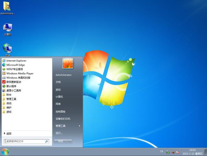
Task: Click the network status tray icon
Action: pyautogui.click(x=173, y=152)
